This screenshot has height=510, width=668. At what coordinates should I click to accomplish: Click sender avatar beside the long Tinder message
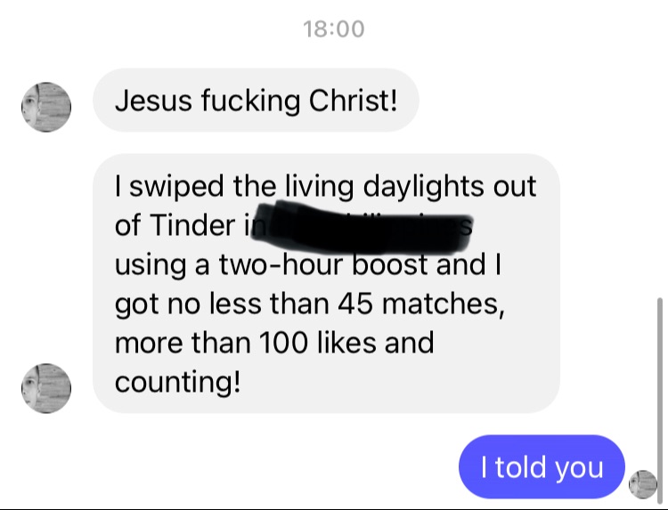tap(46, 388)
